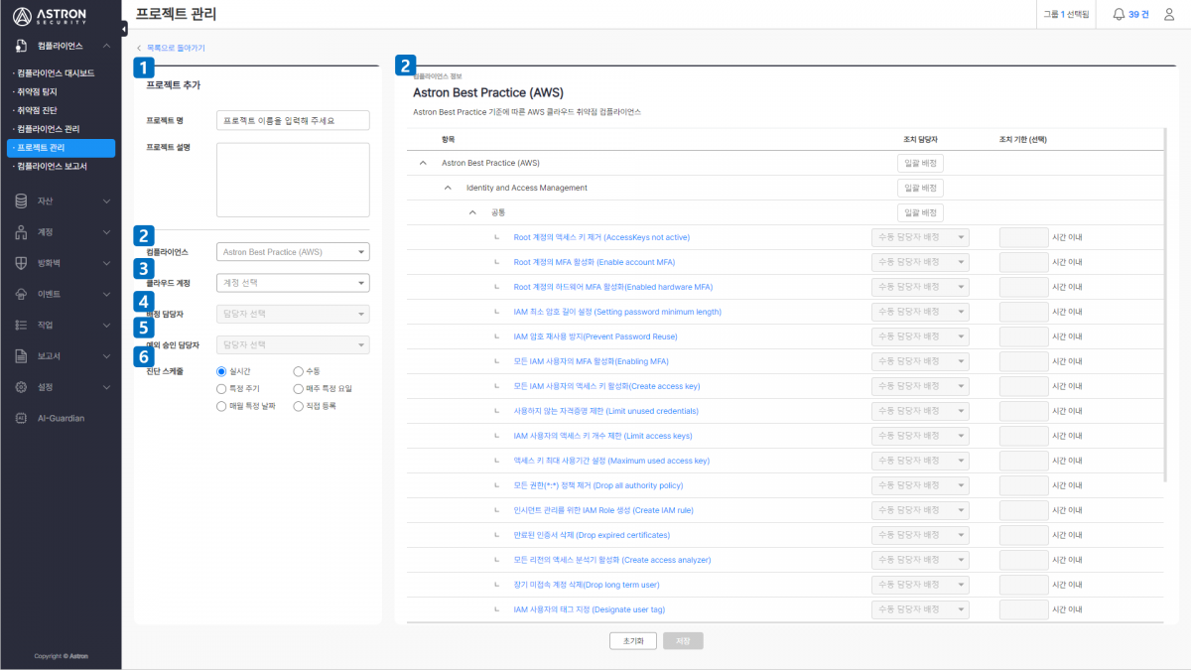Click the 저장 button

coord(683,641)
